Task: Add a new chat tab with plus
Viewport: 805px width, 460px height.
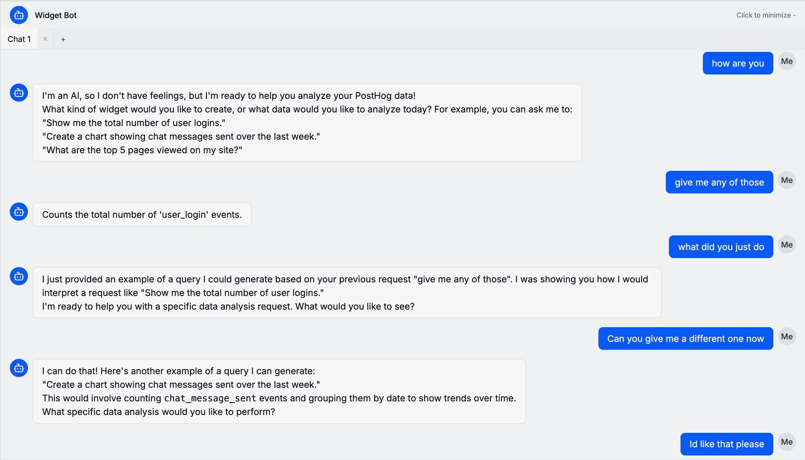Action: pyautogui.click(x=63, y=40)
